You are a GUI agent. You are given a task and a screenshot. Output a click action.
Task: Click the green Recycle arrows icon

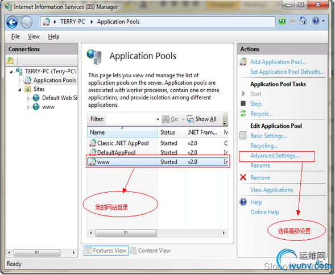(243, 114)
